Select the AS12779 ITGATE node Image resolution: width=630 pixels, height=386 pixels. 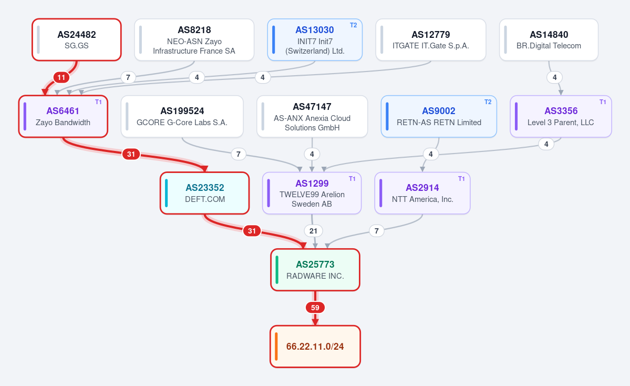[x=431, y=40]
